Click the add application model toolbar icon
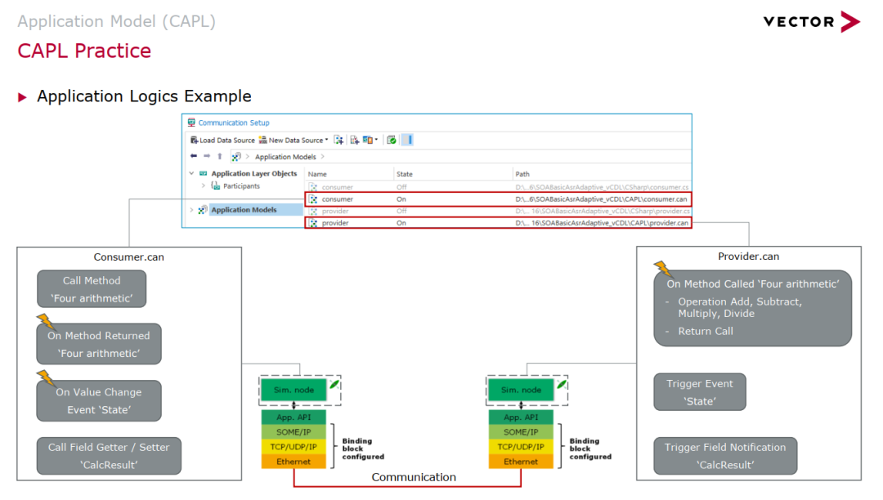Image resolution: width=883 pixels, height=500 pixels. click(x=339, y=140)
